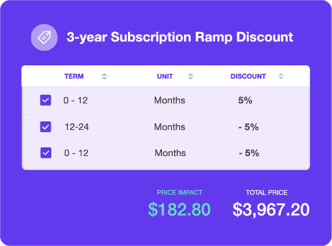Sort by Unit column arrows

191,77
